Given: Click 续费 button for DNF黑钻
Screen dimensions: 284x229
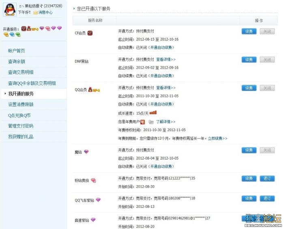Looking at the screenshot, I should click(x=249, y=60).
